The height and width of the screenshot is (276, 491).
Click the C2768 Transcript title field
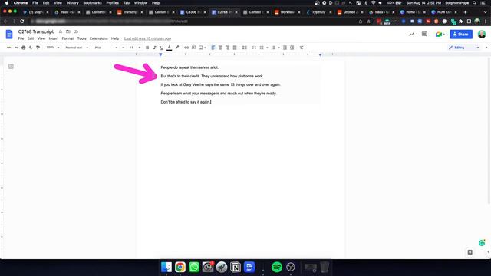pyautogui.click(x=36, y=31)
